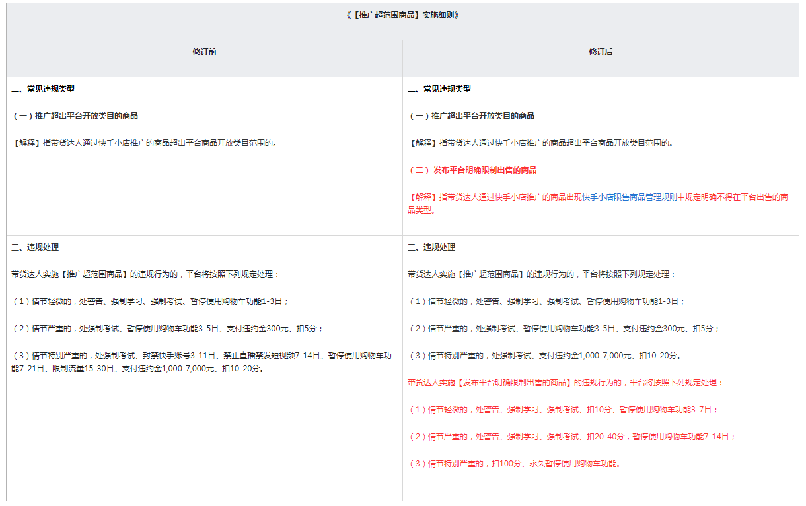Select 三、违规处理 heading under 修订后
Image resolution: width=806 pixels, height=506 pixels.
431,247
